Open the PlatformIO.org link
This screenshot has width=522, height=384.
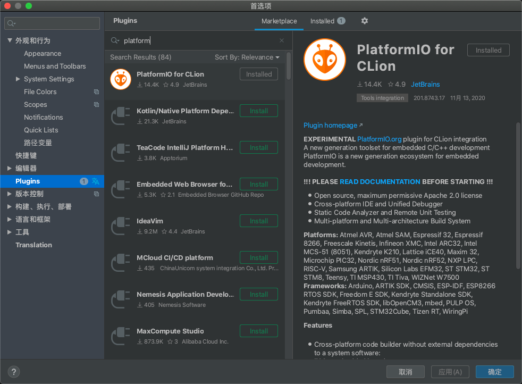(x=379, y=139)
